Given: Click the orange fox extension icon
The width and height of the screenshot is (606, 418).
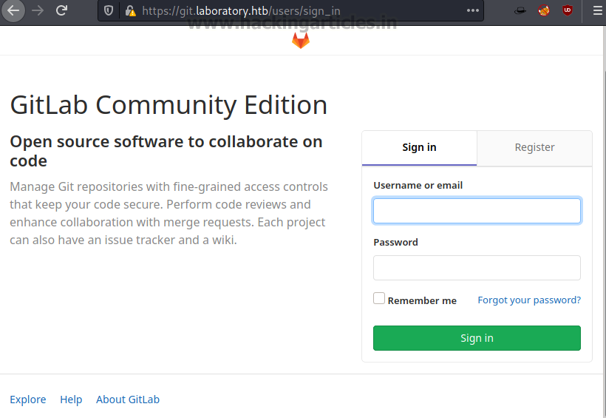Looking at the screenshot, I should pos(544,10).
